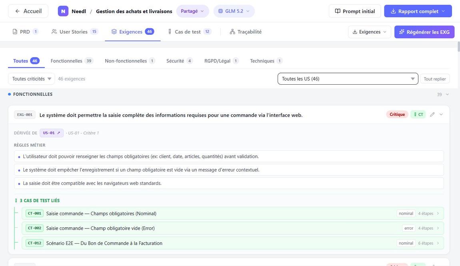This screenshot has width=460, height=266.
Task: Filter by Sécurité requirements
Action: (x=180, y=61)
